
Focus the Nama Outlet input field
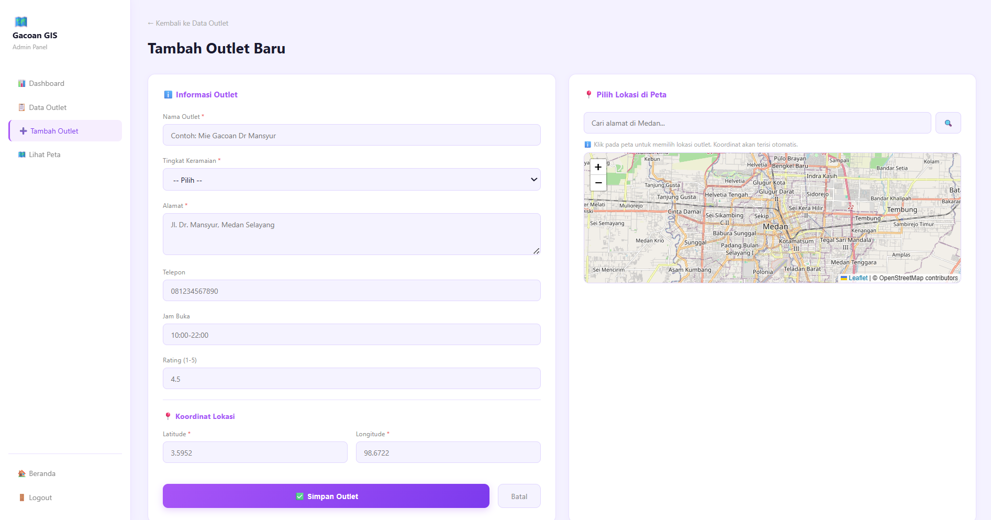[x=351, y=135]
